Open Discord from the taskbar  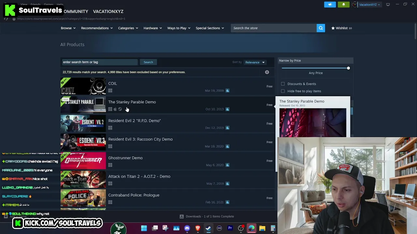tap(187, 228)
